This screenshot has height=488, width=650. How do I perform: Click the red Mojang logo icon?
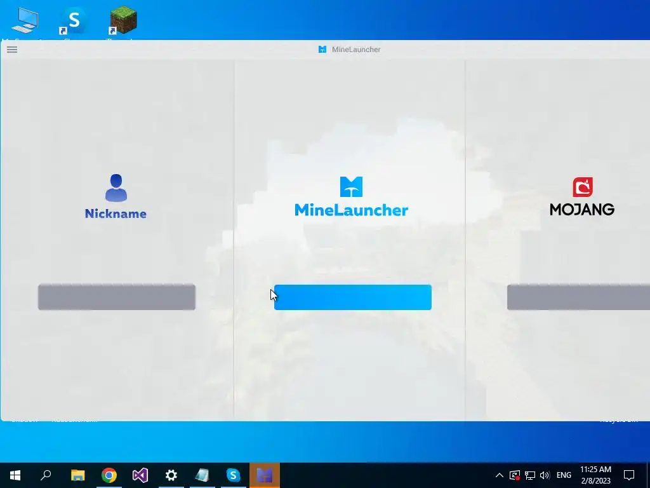[583, 187]
